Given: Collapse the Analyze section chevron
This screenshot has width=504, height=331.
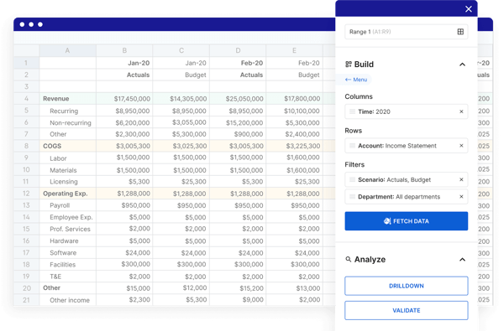Looking at the screenshot, I should [462, 260].
